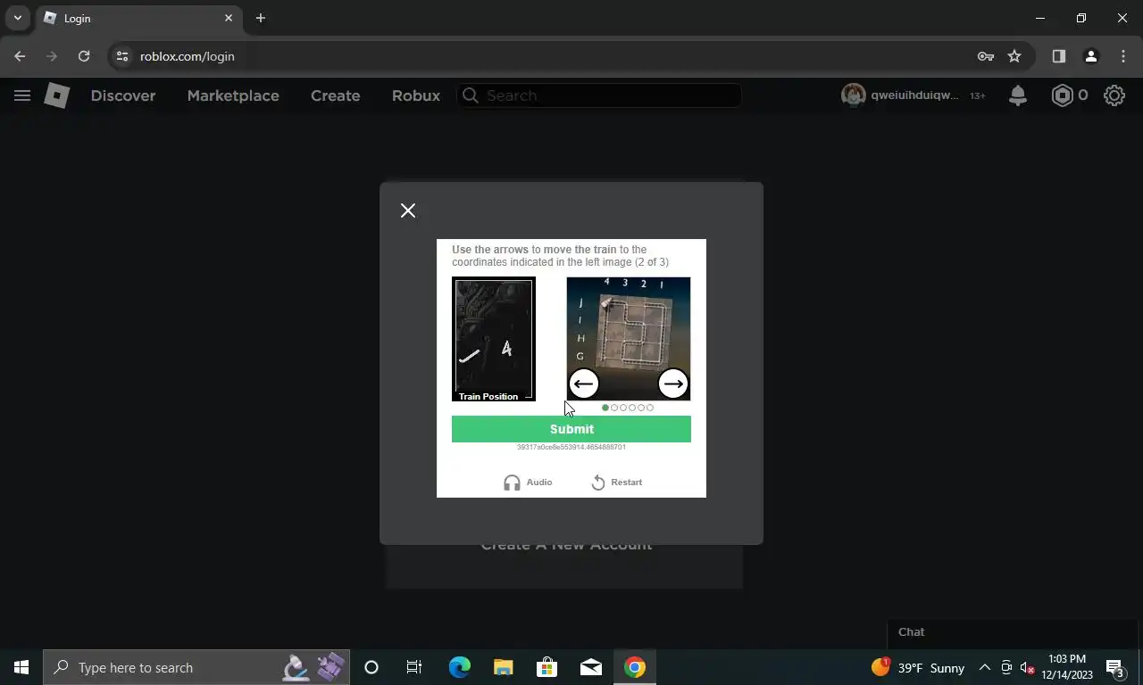Close the Login tab
Viewport: 1143px width, 685px height.
coord(229,18)
